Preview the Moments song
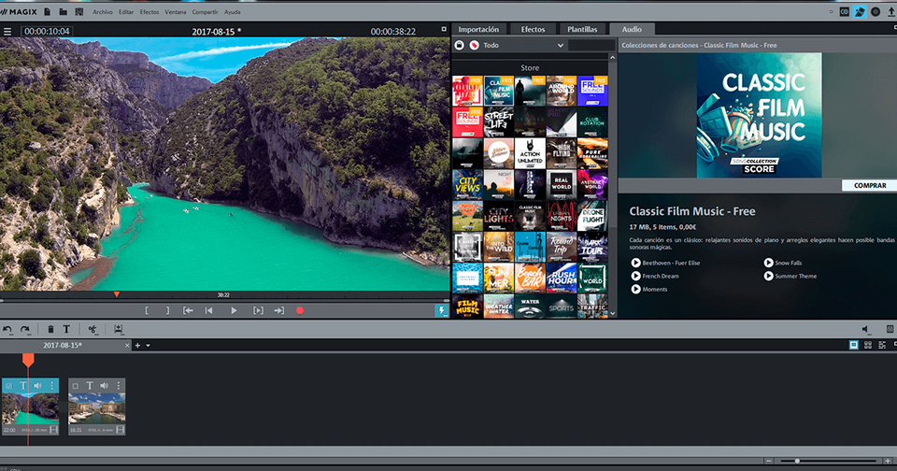Viewport: 897px width, 471px height. [635, 289]
